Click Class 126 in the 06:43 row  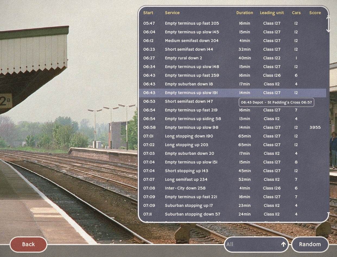[272, 75]
